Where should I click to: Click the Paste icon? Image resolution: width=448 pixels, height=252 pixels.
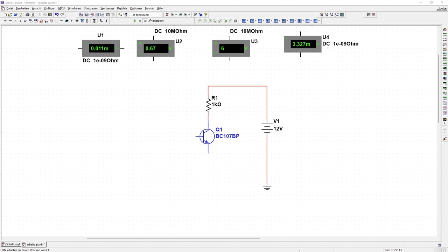point(50,15)
